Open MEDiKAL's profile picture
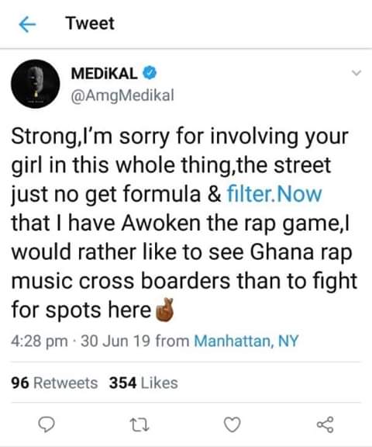This screenshot has height=447, width=372. point(36,84)
